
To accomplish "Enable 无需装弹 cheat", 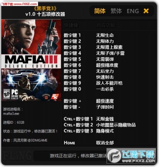I will pyautogui.click(x=105, y=59).
